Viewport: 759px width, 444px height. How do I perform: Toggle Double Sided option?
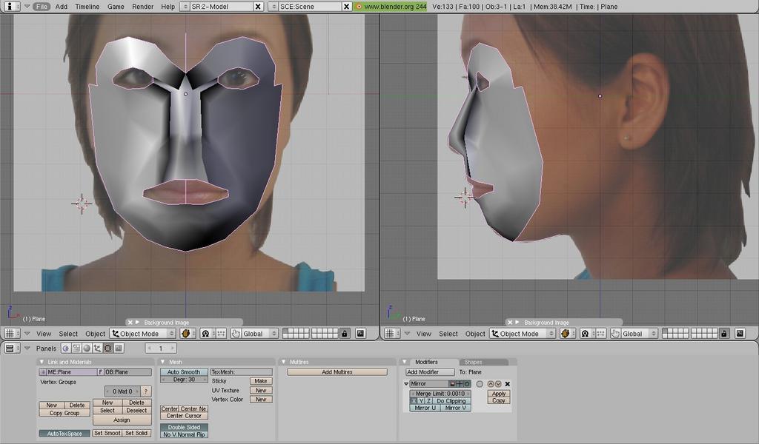coord(184,427)
